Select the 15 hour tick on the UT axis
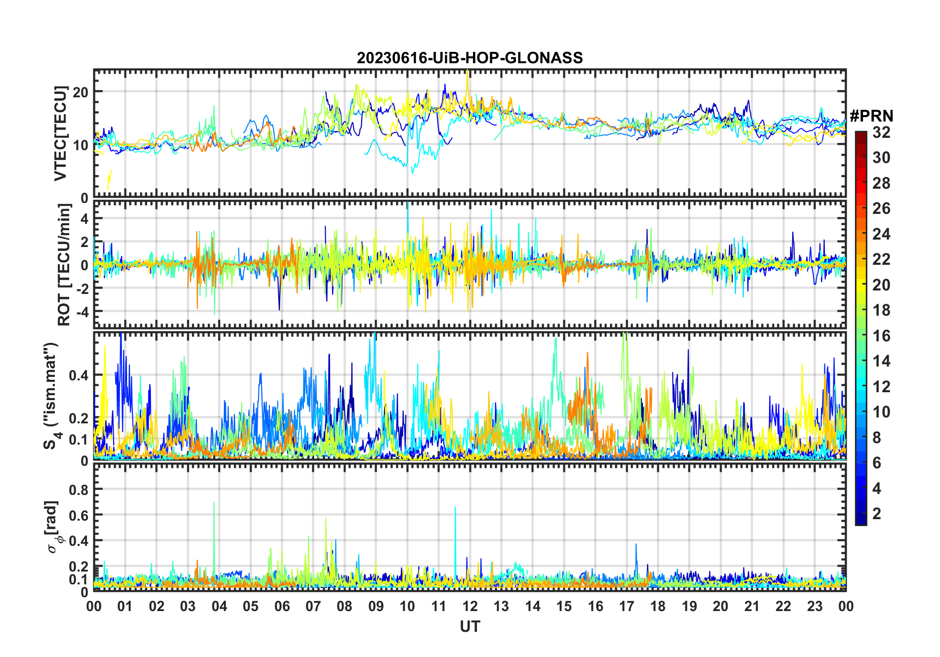The width and height of the screenshot is (940, 657). pos(564,606)
